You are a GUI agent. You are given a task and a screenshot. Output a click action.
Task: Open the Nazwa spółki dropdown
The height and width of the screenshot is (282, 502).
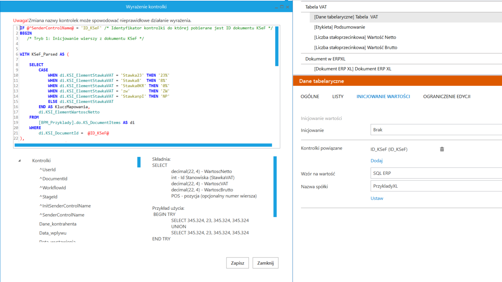click(x=435, y=186)
